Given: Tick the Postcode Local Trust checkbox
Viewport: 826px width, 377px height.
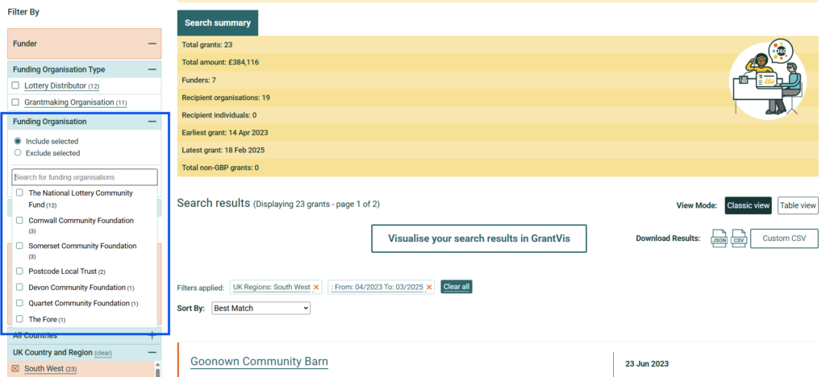Looking at the screenshot, I should [x=19, y=271].
